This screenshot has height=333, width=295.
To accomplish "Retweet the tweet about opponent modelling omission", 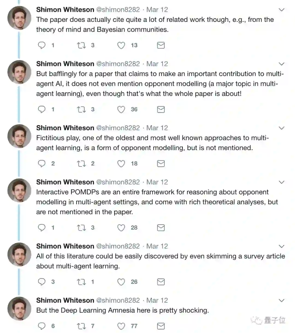I will click(x=81, y=109).
